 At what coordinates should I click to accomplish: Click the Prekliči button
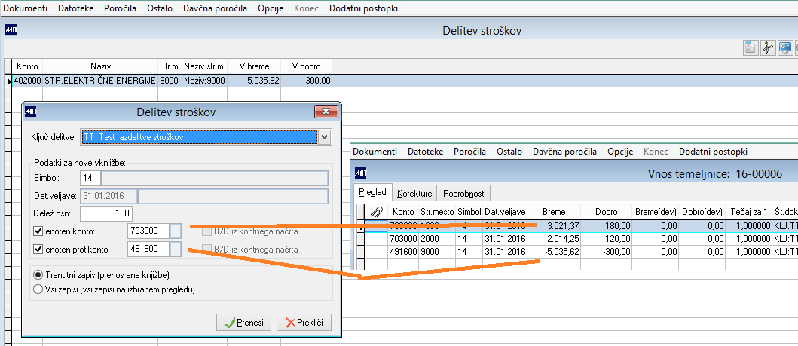(304, 323)
